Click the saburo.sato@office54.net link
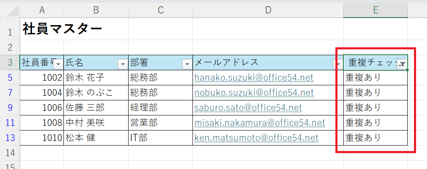Viewport: 427px width, 169px height. [x=248, y=108]
